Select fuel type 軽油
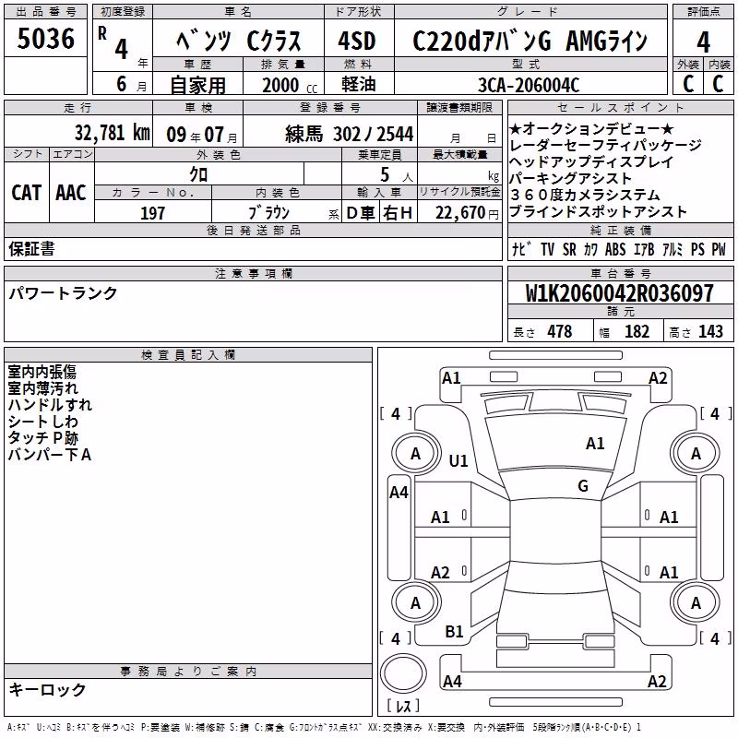738x738 pixels. click(359, 84)
